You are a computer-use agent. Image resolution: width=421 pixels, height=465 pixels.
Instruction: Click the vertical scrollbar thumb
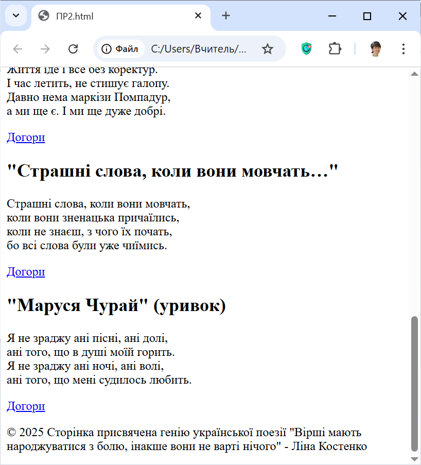(414, 384)
